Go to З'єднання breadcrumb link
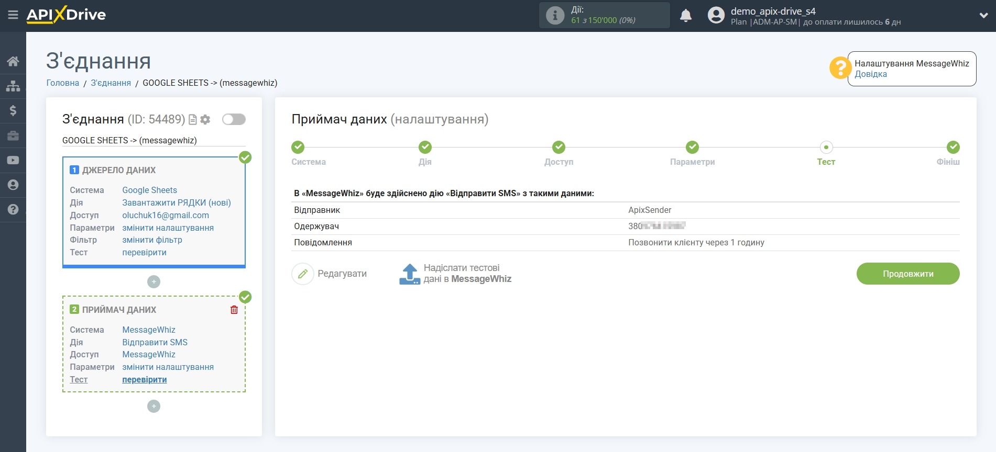 click(111, 83)
